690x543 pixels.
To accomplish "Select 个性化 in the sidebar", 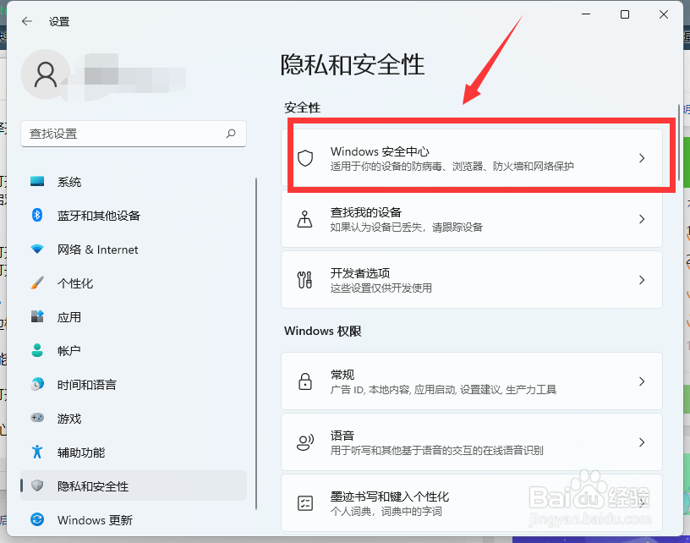I will tap(134, 283).
